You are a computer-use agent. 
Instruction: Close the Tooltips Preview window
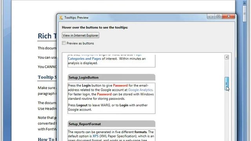(229, 16)
